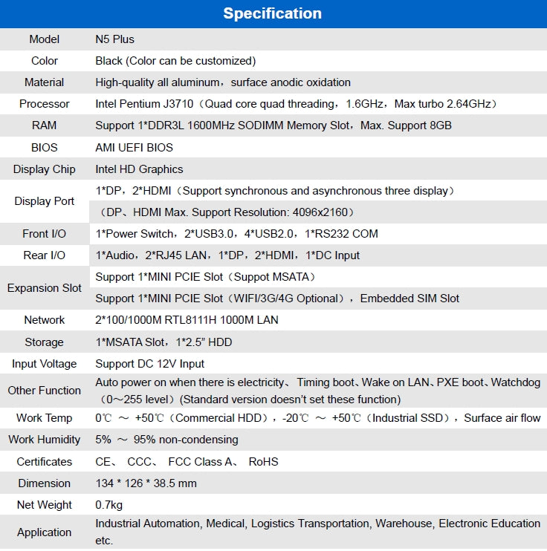Select the Certificates row value
The width and height of the screenshot is (547, 551).
tap(187, 462)
